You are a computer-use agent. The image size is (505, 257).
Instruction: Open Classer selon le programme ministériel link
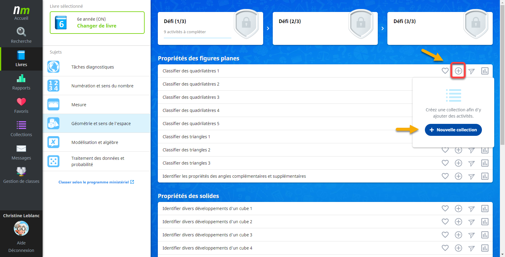[x=96, y=182]
